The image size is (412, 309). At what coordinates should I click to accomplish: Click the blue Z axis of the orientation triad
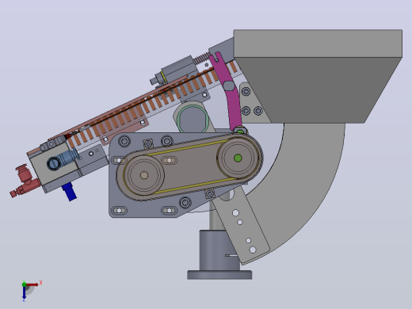pyautogui.click(x=24, y=293)
